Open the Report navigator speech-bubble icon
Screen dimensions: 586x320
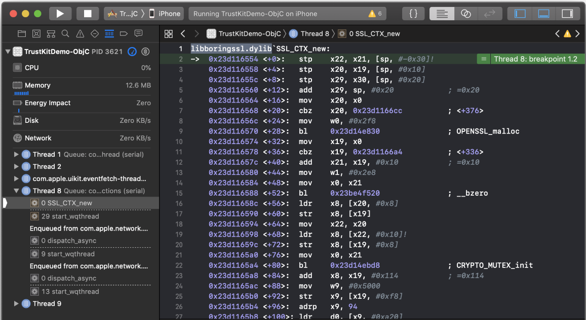pos(138,34)
